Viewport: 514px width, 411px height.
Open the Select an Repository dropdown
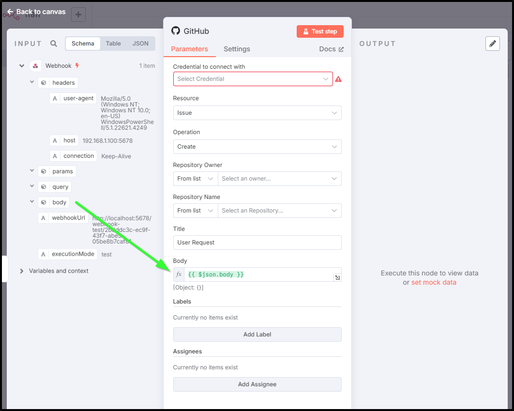280,211
